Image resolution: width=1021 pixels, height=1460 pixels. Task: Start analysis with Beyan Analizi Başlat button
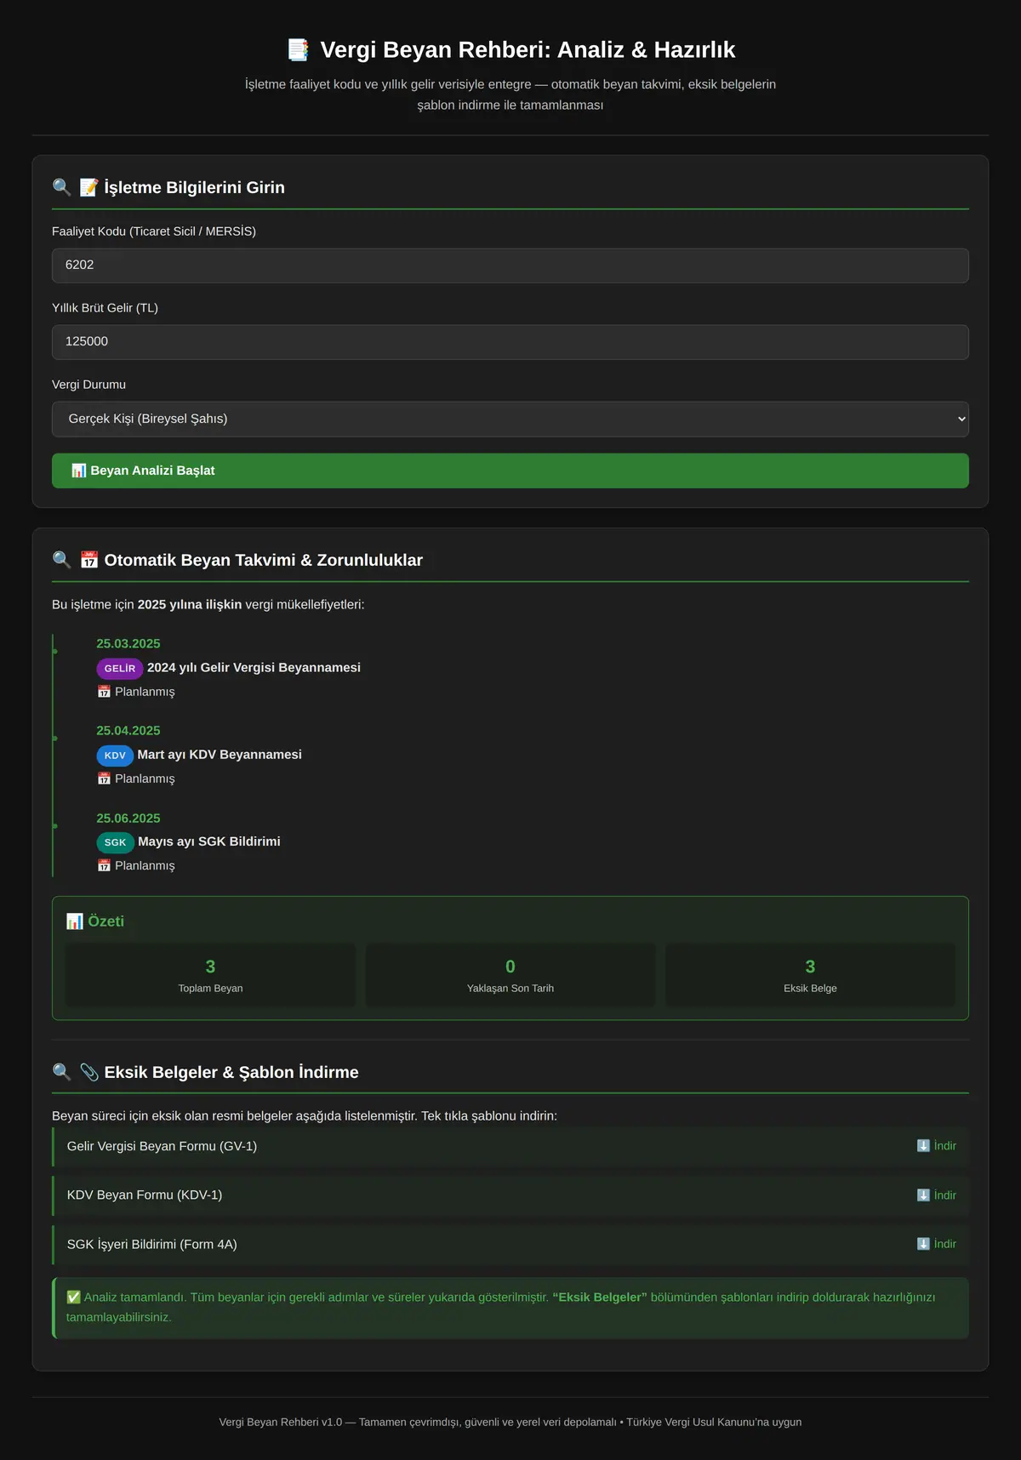coord(510,471)
